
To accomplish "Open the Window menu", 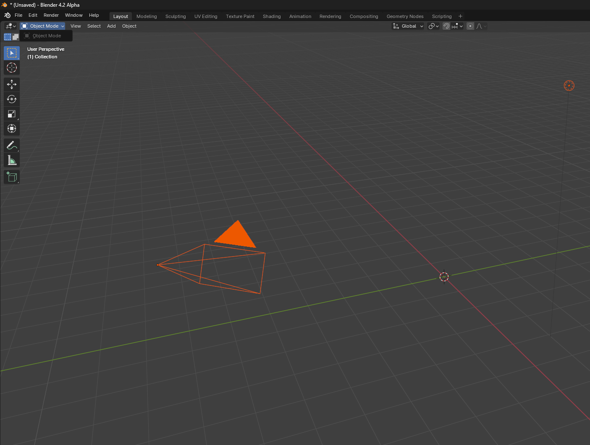I will [74, 15].
